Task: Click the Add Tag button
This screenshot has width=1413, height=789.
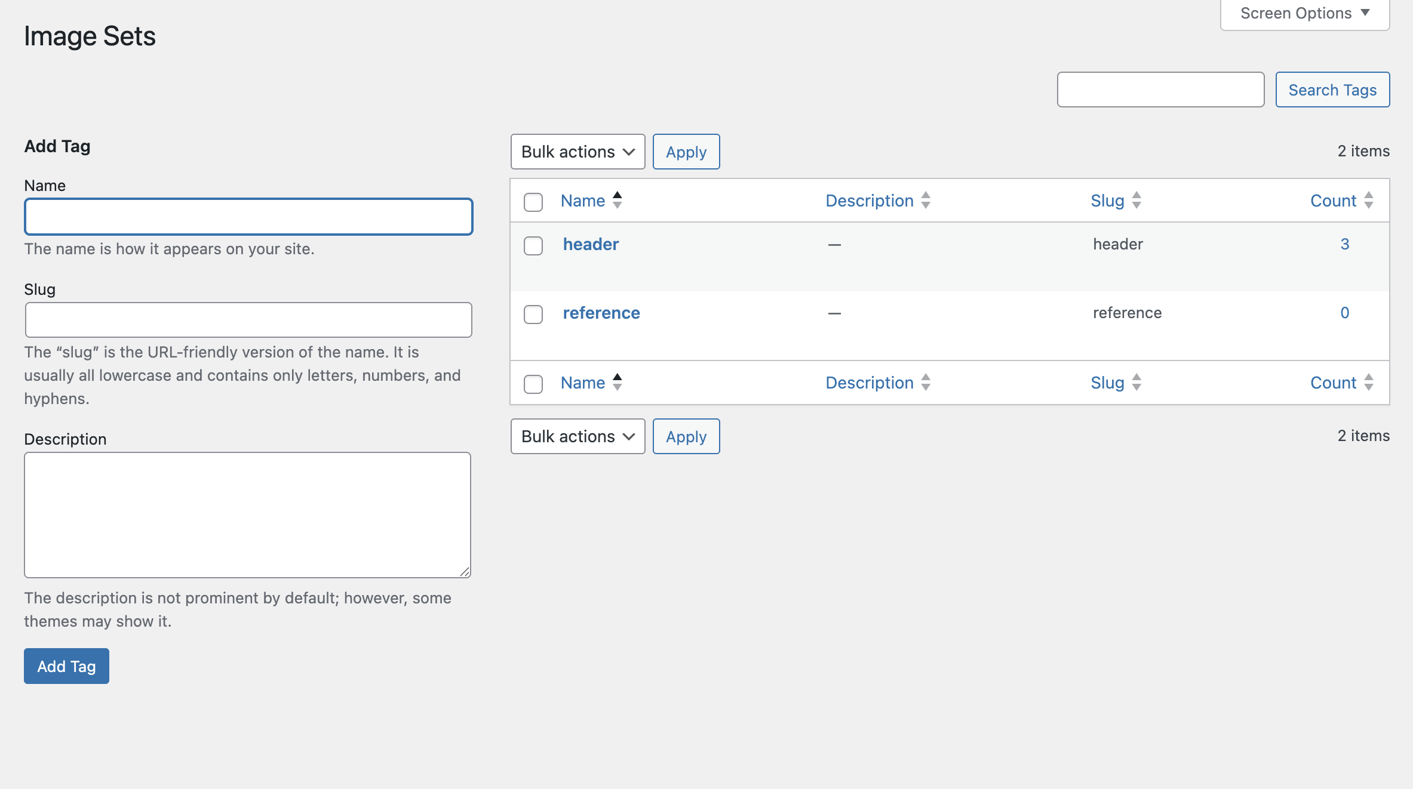Action: (x=66, y=665)
